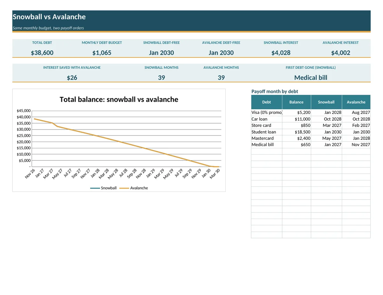This screenshot has width=383, height=295.
Task: Click the "AVALANCHE INTEREST" label
Action: pyautogui.click(x=341, y=43)
